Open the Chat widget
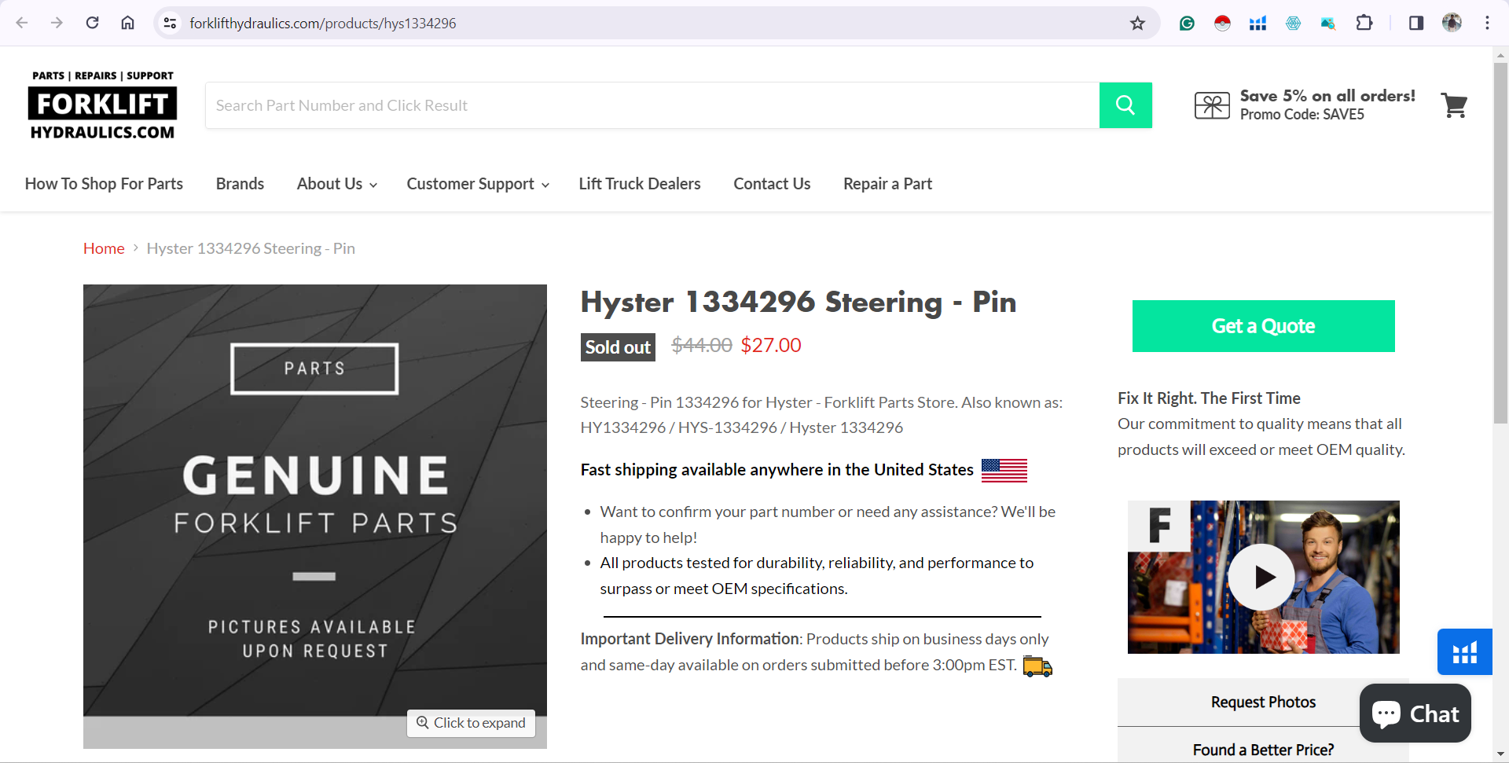The height and width of the screenshot is (763, 1509). pos(1415,713)
